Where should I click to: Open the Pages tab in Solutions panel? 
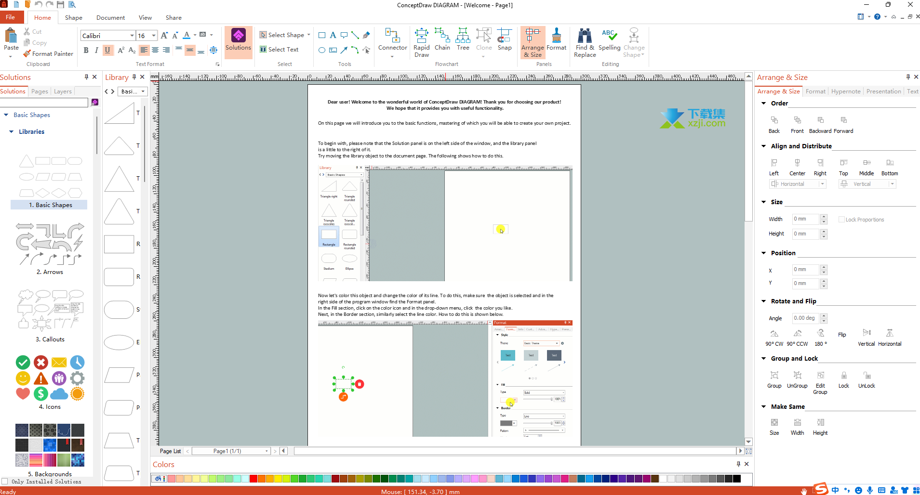40,91
